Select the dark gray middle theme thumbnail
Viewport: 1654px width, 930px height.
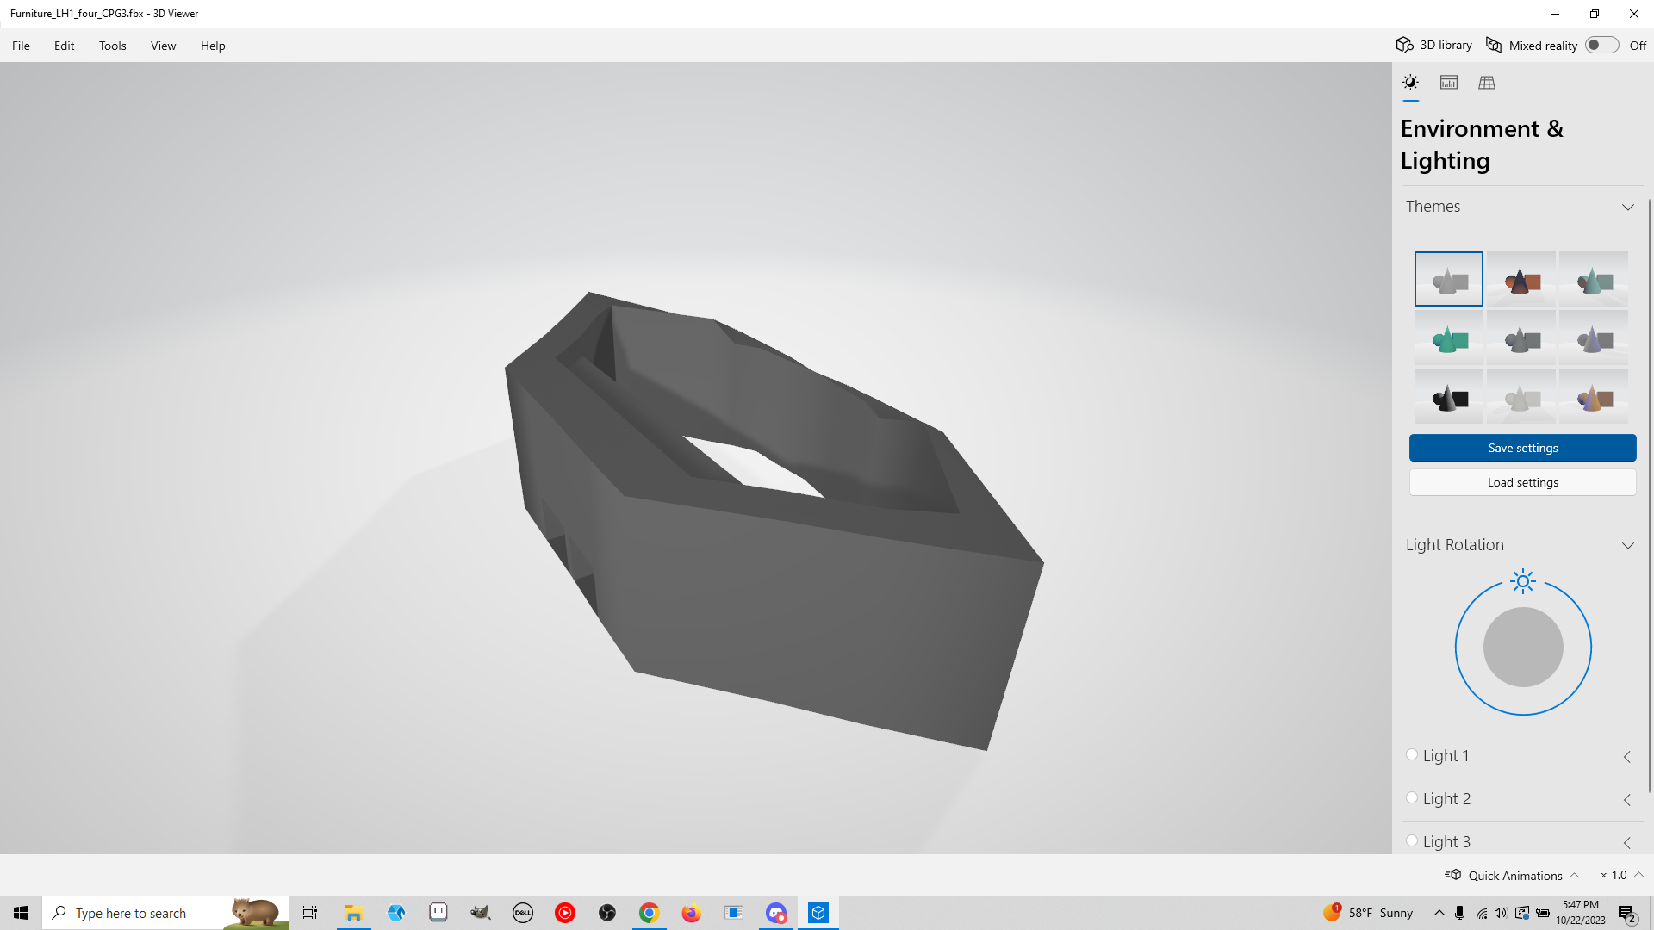1521,338
